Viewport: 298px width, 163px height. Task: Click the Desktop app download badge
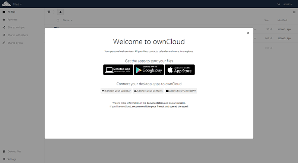[118, 70]
